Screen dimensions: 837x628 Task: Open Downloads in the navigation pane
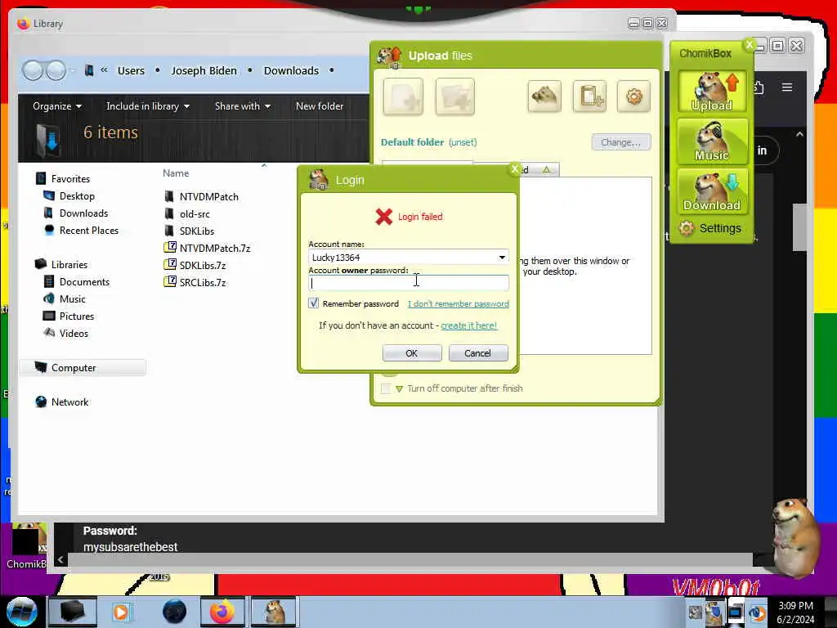point(76,213)
